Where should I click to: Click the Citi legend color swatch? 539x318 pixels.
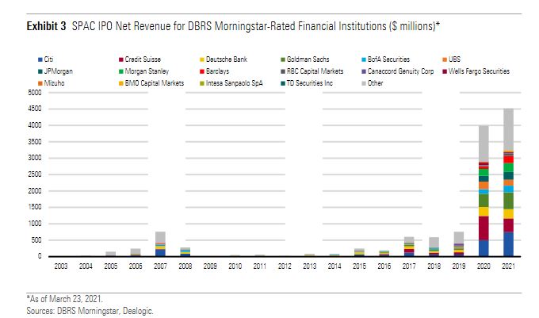[40, 59]
